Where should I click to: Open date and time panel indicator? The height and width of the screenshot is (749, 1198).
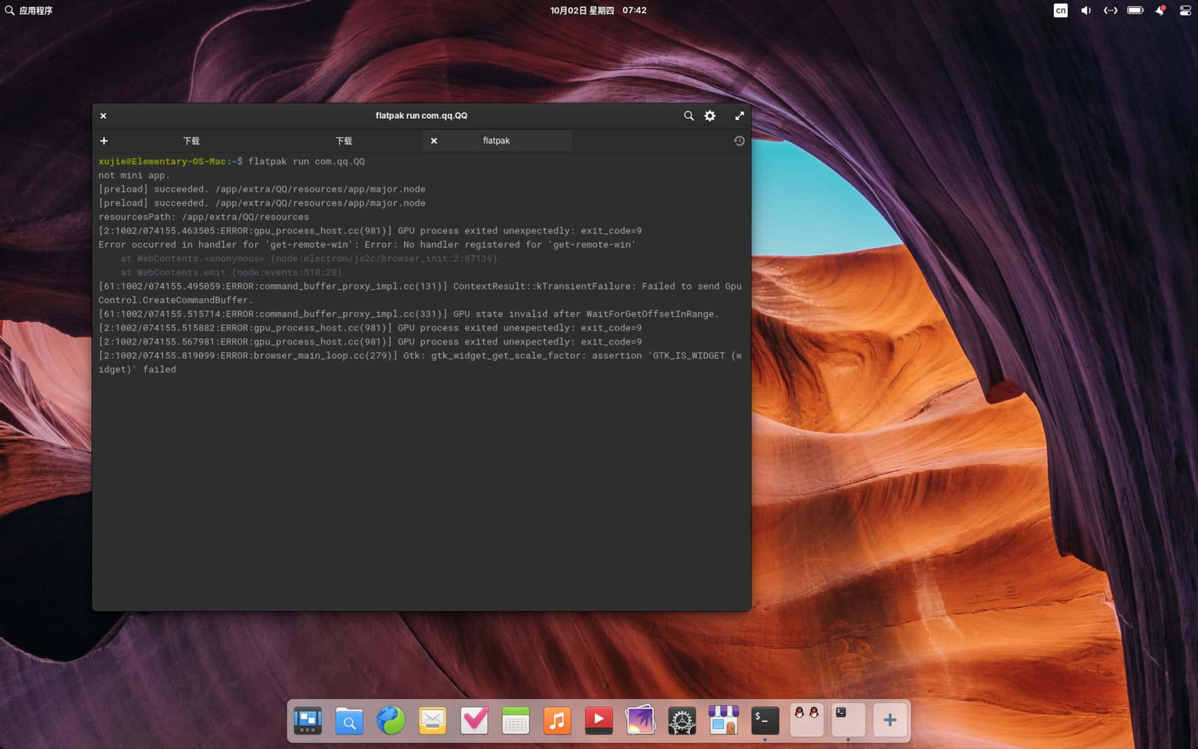tap(598, 11)
